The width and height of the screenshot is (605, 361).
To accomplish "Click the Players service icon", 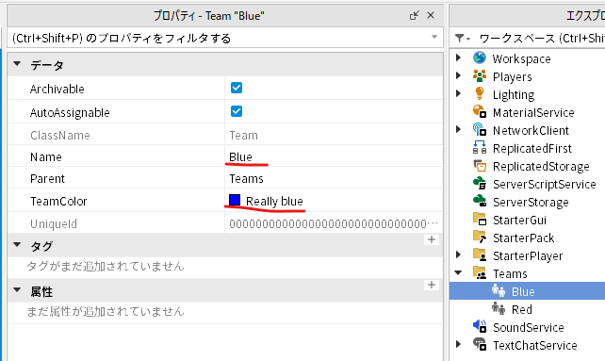I will [480, 76].
